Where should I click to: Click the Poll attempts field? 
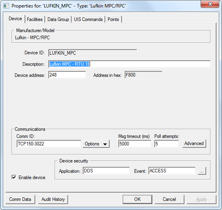tap(167, 144)
